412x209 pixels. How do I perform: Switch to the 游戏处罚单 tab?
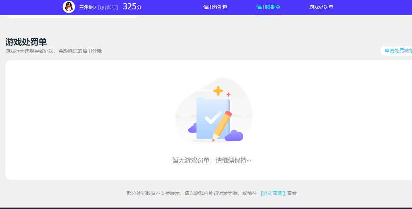point(321,6)
